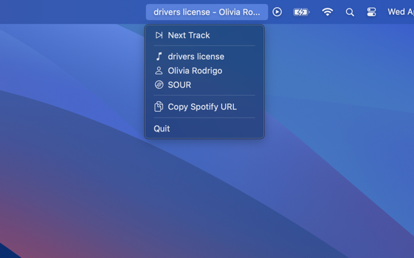
Task: Click the Now Playing play icon in menu bar
Action: [277, 12]
